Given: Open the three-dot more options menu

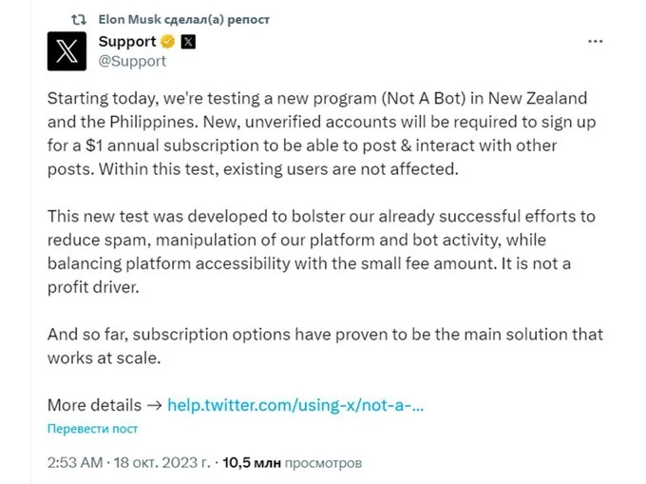Looking at the screenshot, I should 596,41.
